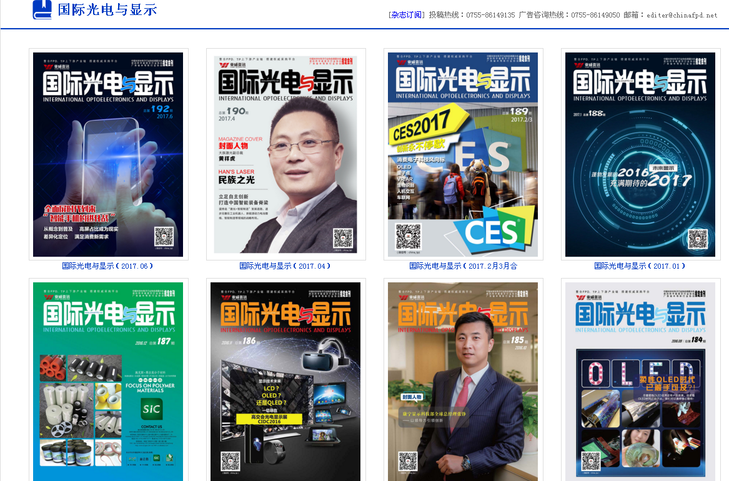This screenshot has height=481, width=729.
Task: Open the issue 186 LCD/OLED cover thumbnail
Action: [x=285, y=381]
